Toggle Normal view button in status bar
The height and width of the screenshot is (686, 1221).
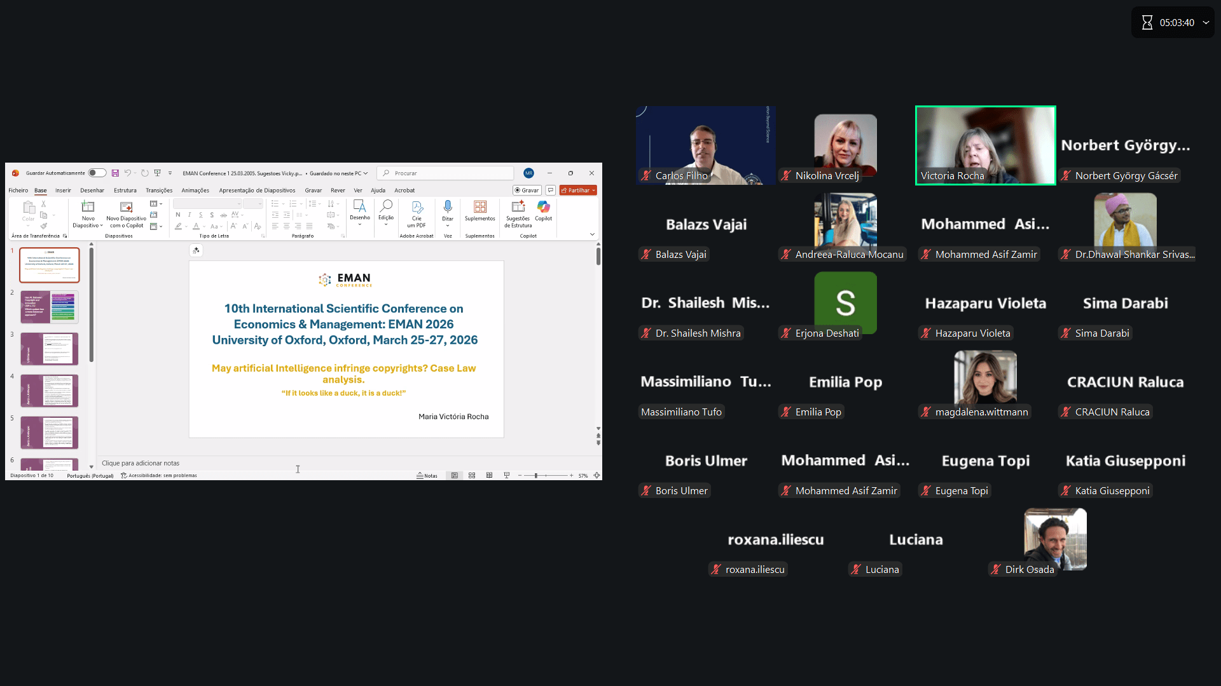tap(455, 475)
